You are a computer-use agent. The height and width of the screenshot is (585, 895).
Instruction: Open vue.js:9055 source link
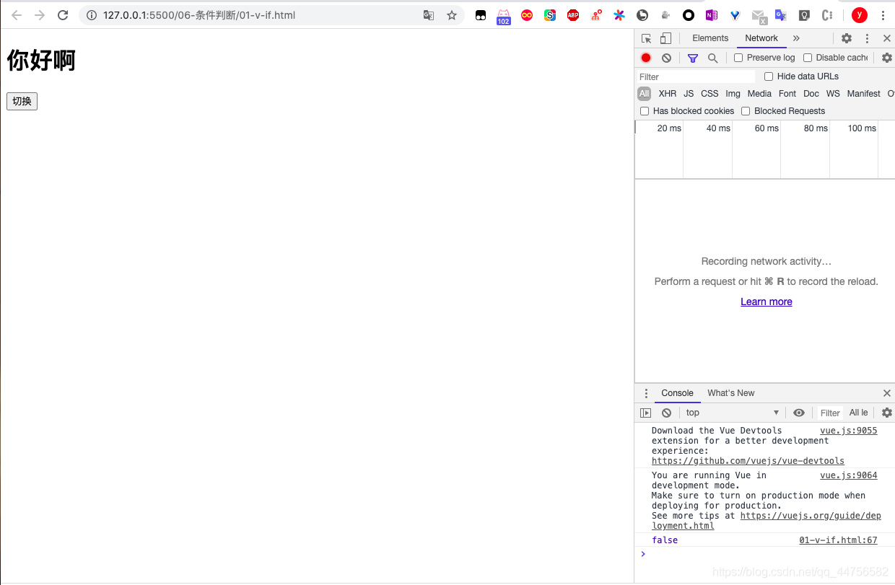(x=849, y=431)
